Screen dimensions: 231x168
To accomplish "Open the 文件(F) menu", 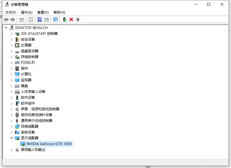I will click(x=11, y=12).
